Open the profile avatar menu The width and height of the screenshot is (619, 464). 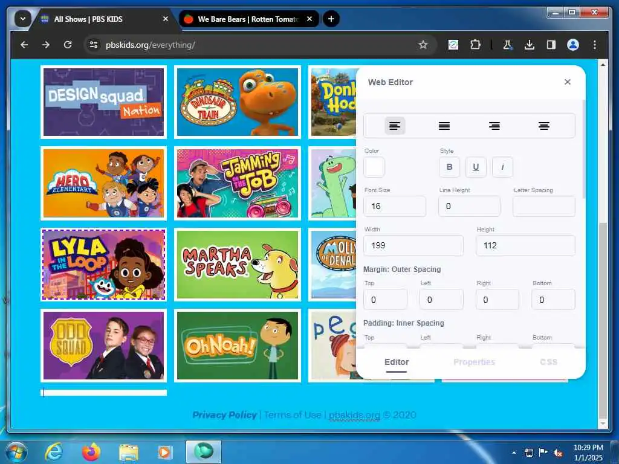[x=573, y=45]
